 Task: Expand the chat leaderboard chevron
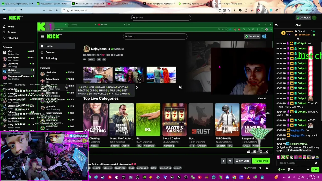click(x=298, y=39)
